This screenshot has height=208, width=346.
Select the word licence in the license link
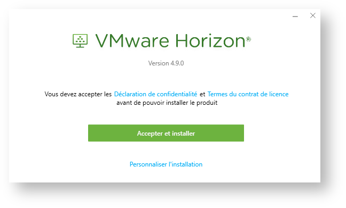tap(279, 94)
